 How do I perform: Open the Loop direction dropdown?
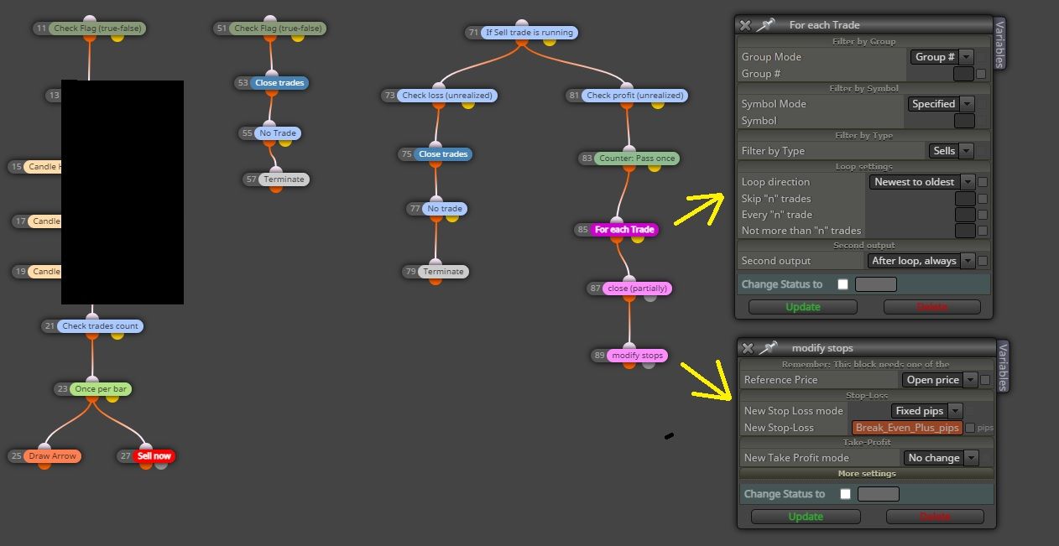click(922, 182)
